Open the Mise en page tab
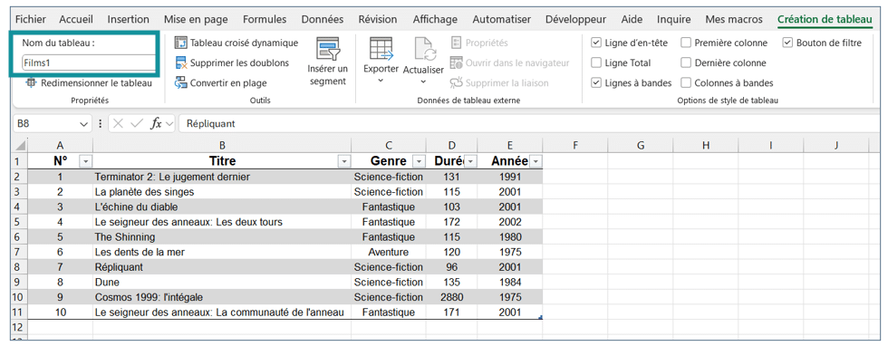Screen dimensions: 888x346 tap(196, 19)
